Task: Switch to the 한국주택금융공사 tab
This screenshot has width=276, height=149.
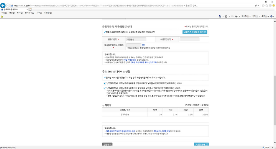Action: (x=14, y=10)
